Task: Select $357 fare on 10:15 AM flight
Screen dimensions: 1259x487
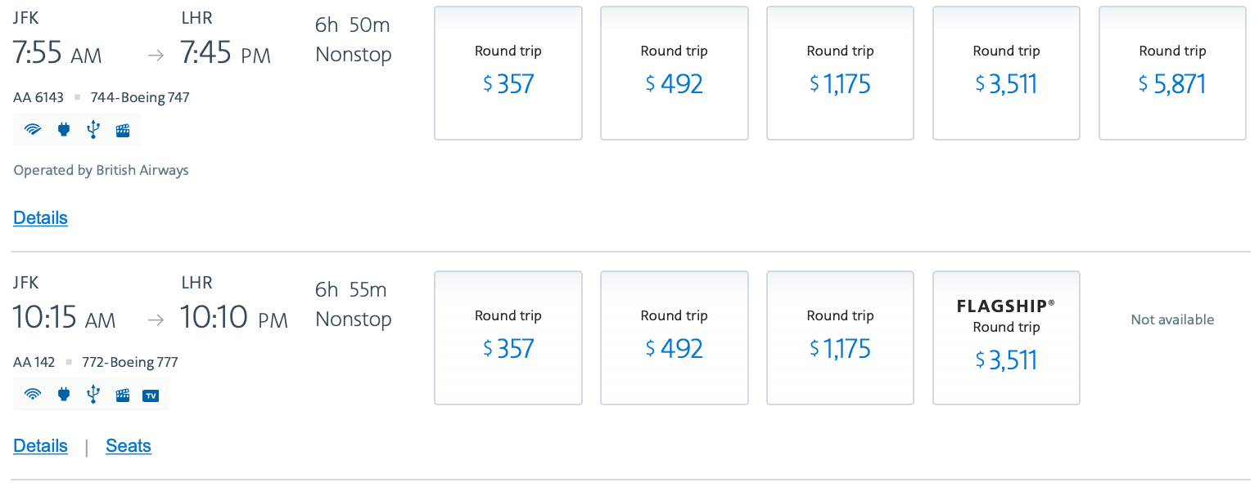Action: 508,338
